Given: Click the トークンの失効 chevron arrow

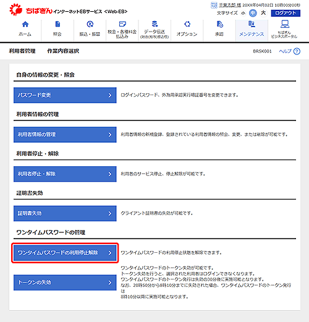Looking at the screenshot, I should [x=110, y=282].
